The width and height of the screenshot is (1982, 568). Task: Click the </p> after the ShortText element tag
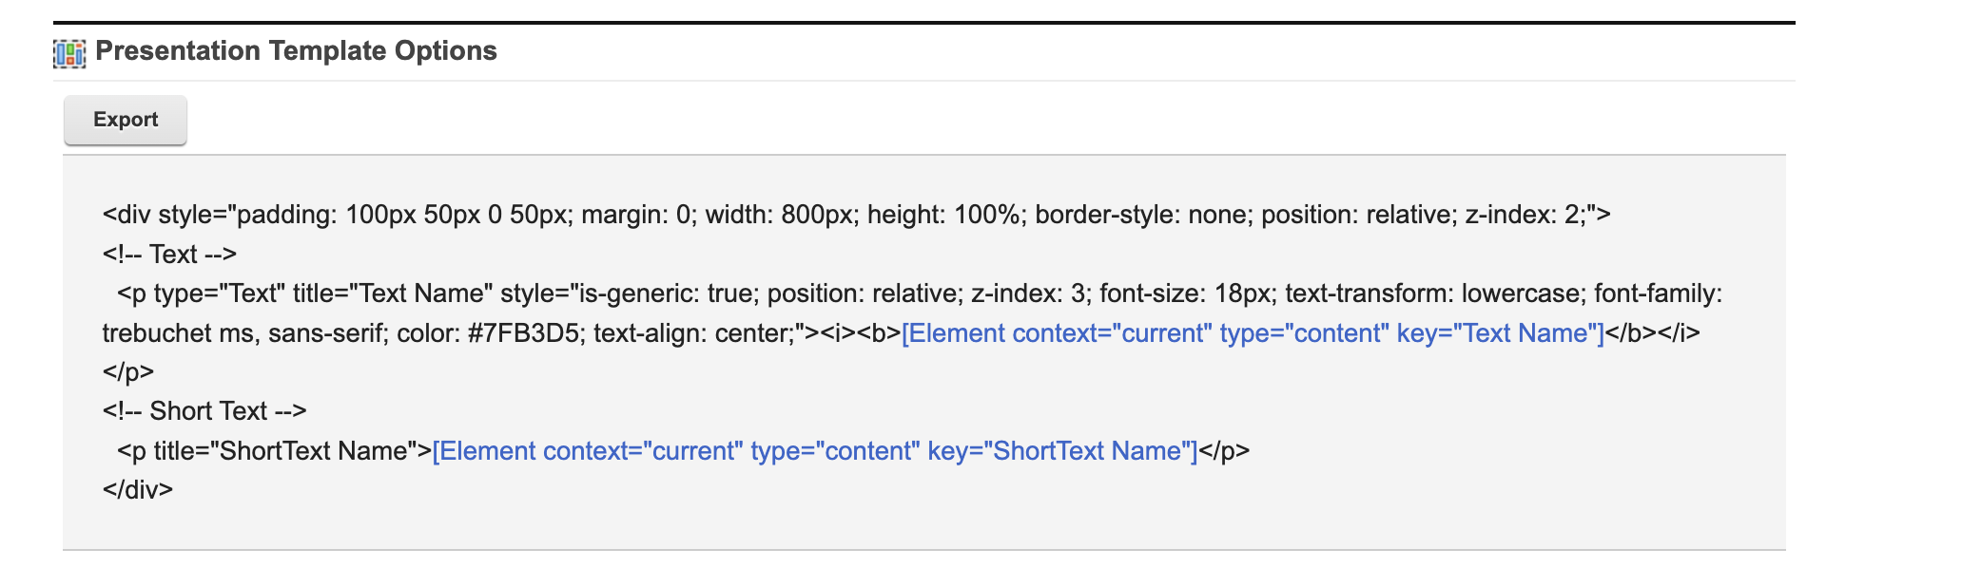click(x=1224, y=451)
